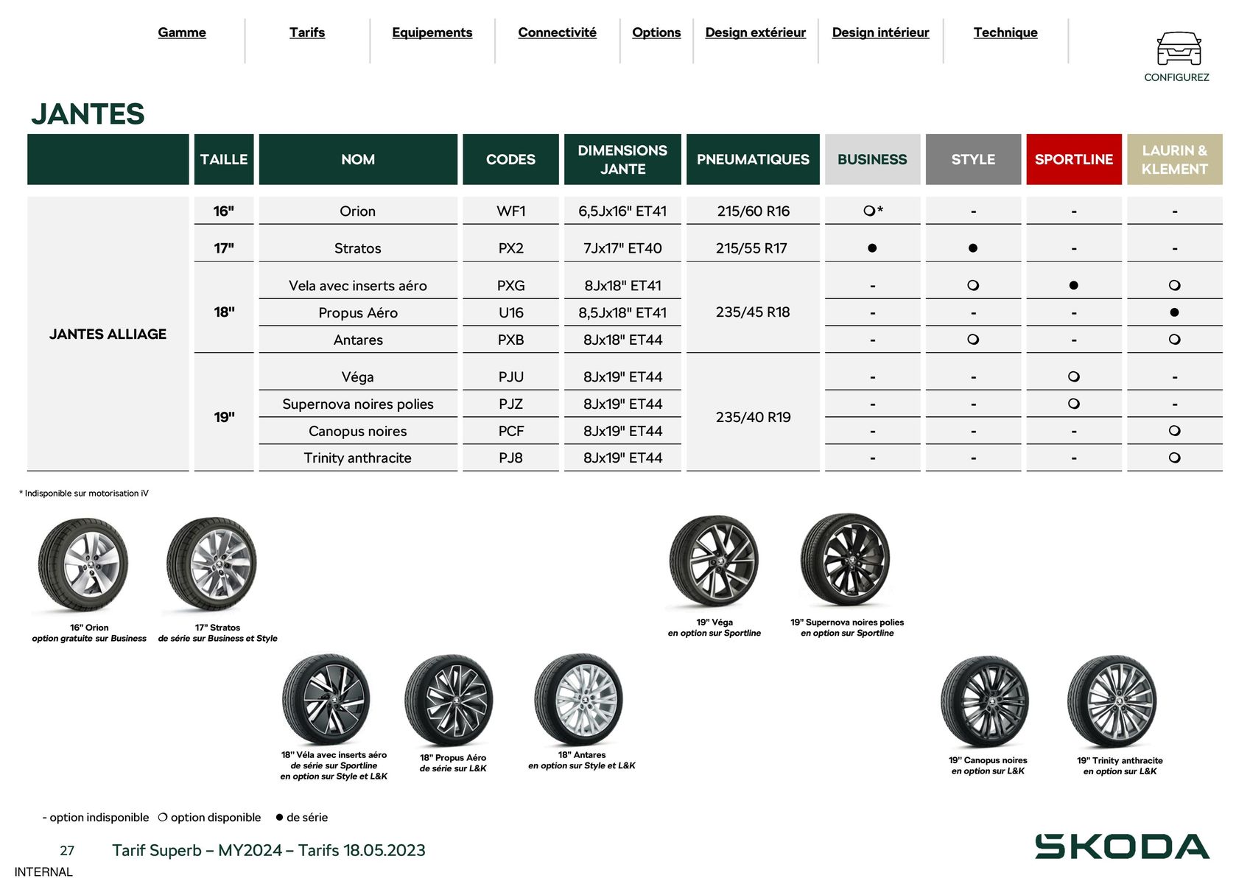Screen dimensions: 1250x884
Task: Go to the Tarifs section
Action: [x=307, y=32]
